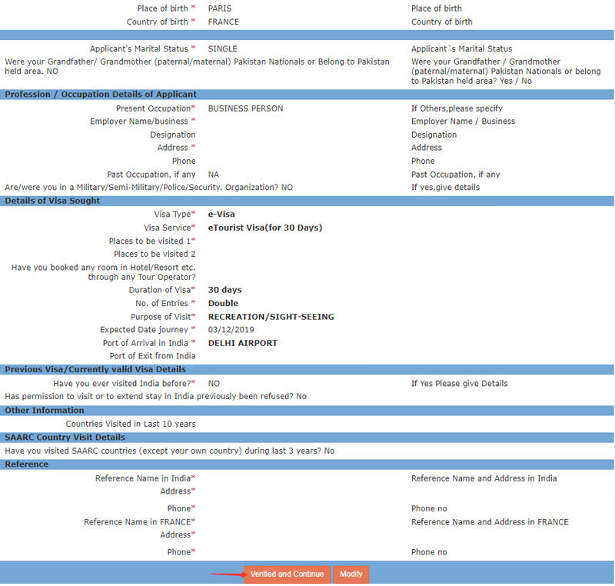The height and width of the screenshot is (586, 615).
Task: Click the eTourist Visa(for 30 Days) value
Action: click(264, 228)
